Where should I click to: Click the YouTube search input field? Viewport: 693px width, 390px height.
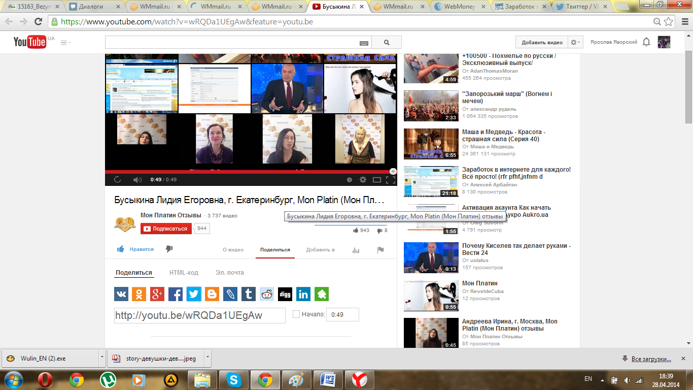[238, 43]
